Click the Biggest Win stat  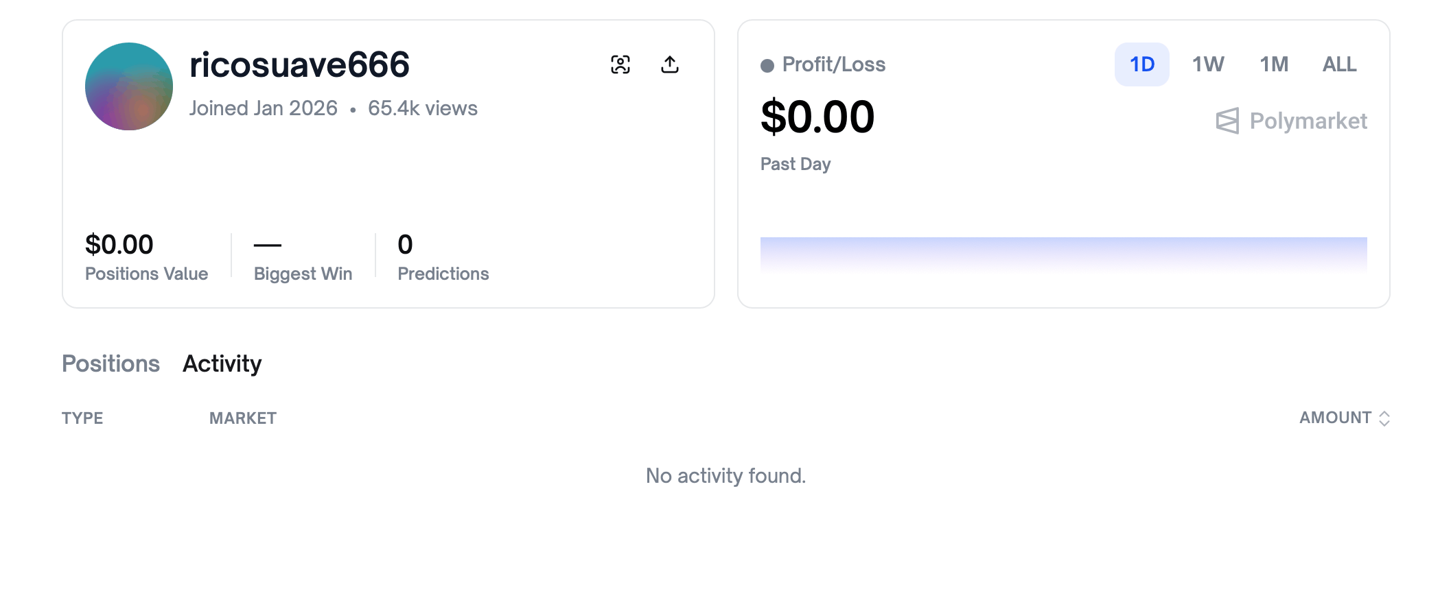pos(303,258)
